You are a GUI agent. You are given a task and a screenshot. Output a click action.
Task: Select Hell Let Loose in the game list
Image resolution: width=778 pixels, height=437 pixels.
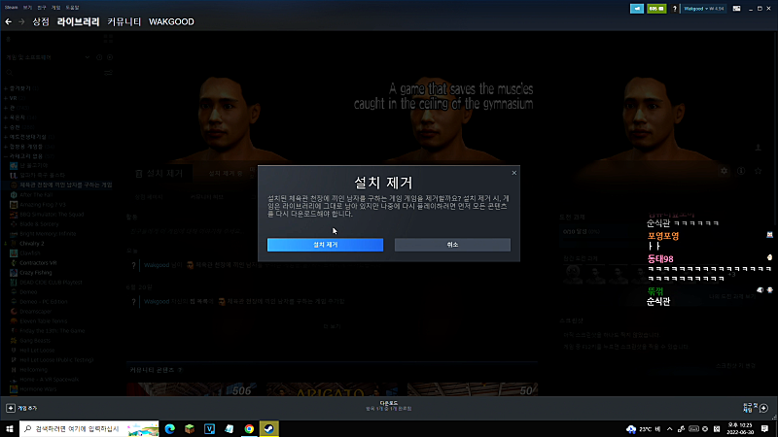coord(37,351)
